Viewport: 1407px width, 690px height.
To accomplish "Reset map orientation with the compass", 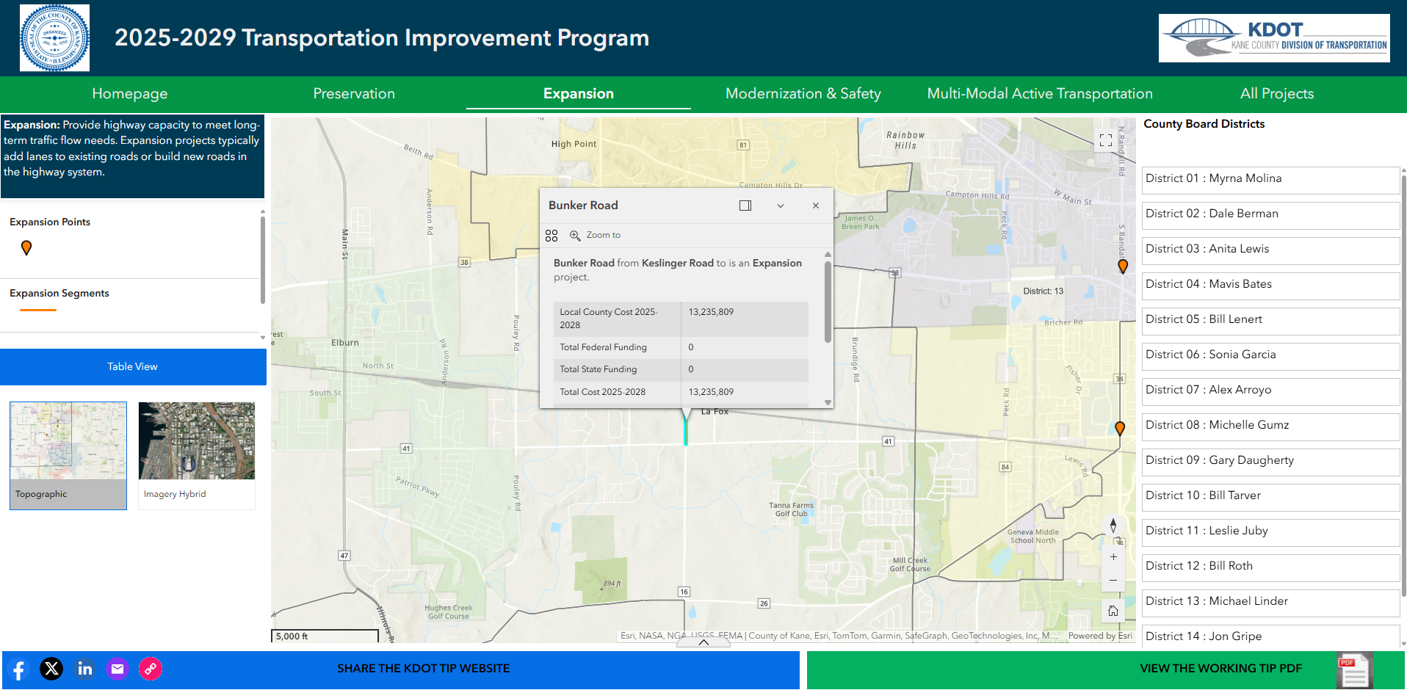I will [1113, 525].
